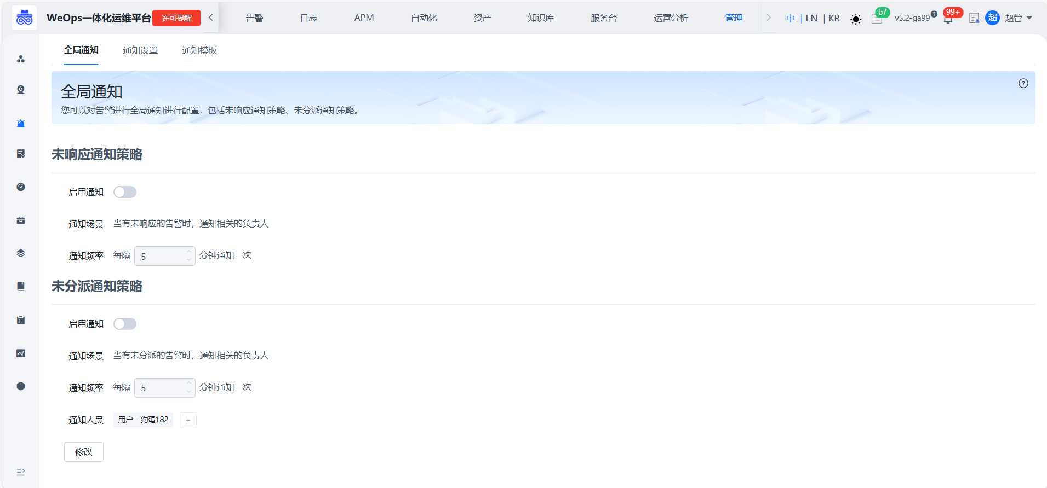
Task: Open notification bell with 99+ badge
Action: click(x=948, y=19)
